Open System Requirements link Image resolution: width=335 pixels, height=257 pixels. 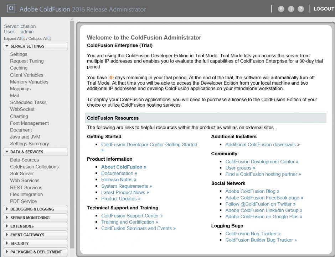click(x=127, y=186)
